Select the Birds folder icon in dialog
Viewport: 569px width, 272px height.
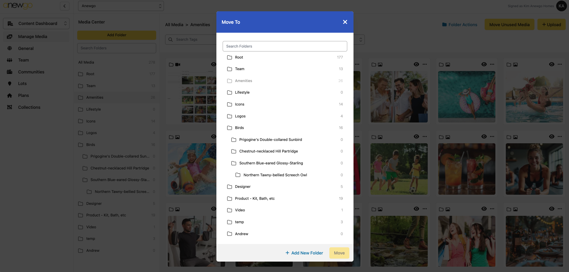point(230,128)
